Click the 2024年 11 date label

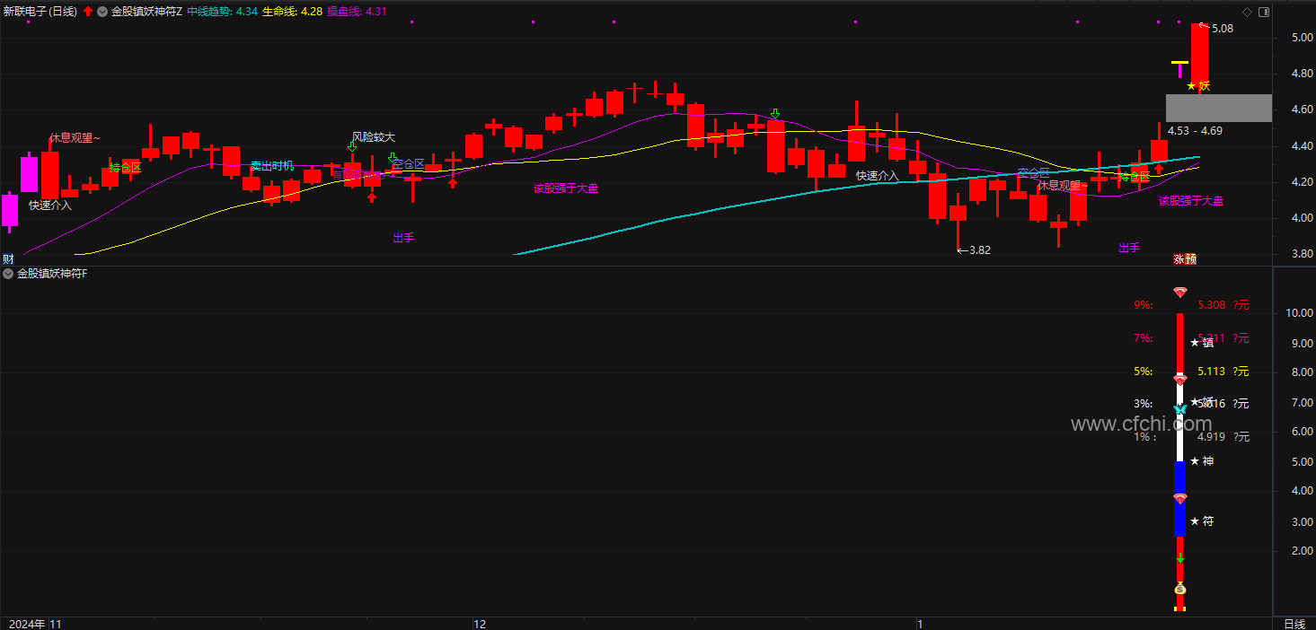(x=36, y=624)
